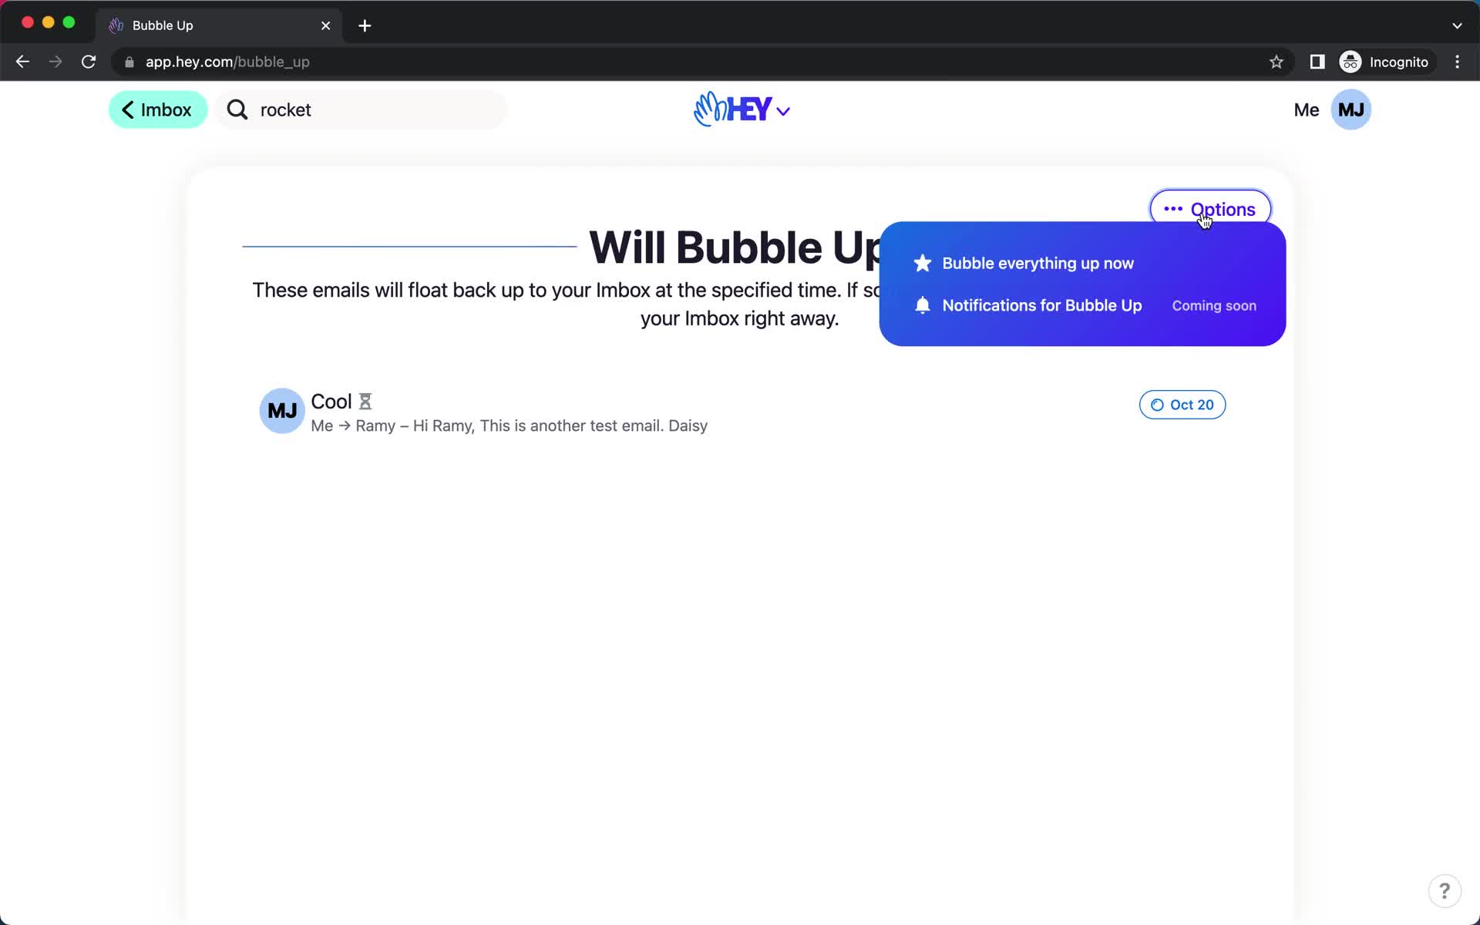The width and height of the screenshot is (1480, 925).
Task: Click the hourglass icon next to Cool email
Action: click(365, 401)
